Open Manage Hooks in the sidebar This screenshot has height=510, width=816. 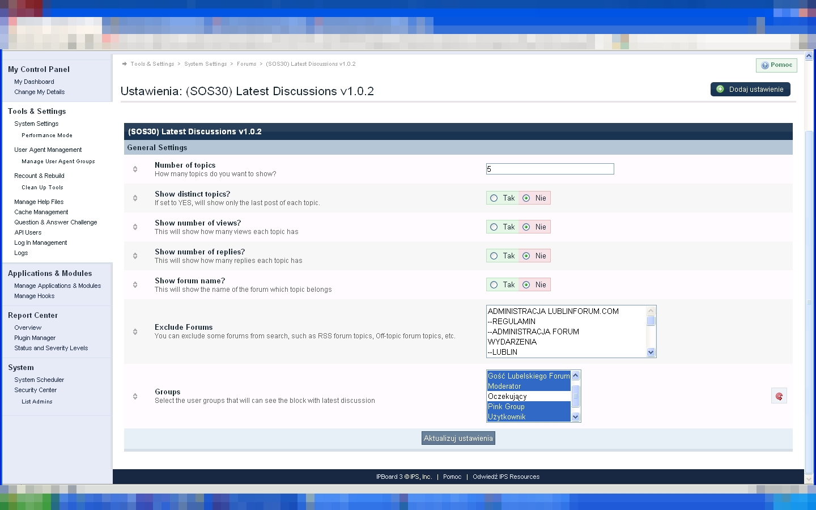click(34, 296)
